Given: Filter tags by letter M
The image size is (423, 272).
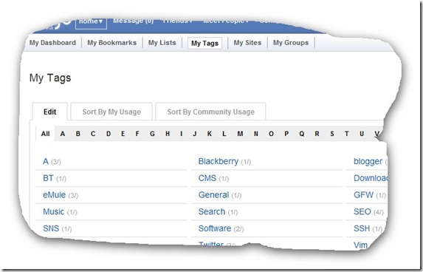Looking at the screenshot, I should [x=240, y=134].
